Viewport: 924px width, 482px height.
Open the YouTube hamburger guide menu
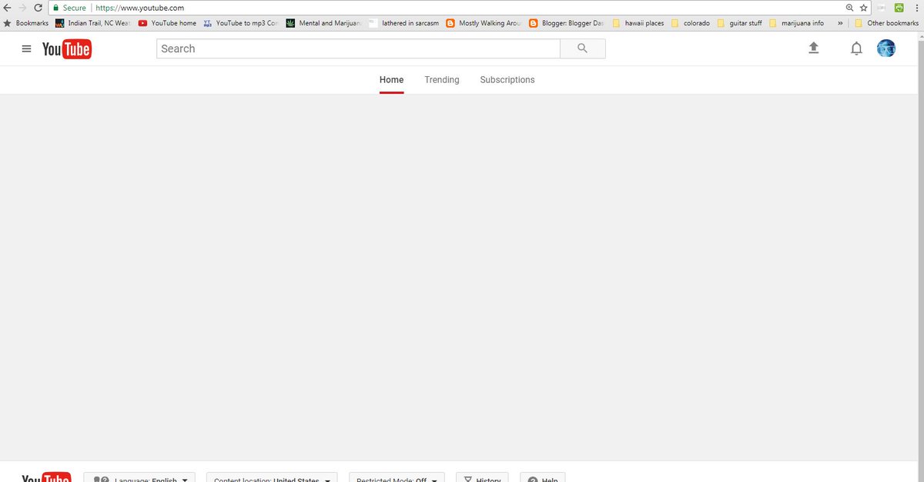tap(27, 49)
